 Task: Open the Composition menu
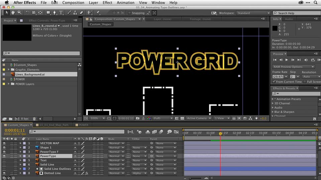coord(73,3)
